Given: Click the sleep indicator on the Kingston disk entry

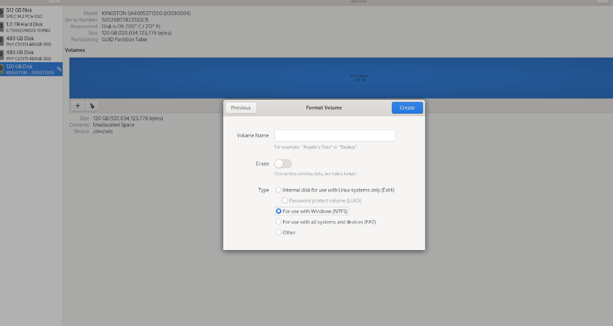Looking at the screenshot, I should [59, 68].
